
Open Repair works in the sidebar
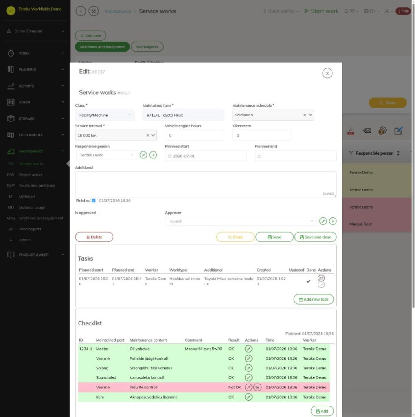click(30, 175)
